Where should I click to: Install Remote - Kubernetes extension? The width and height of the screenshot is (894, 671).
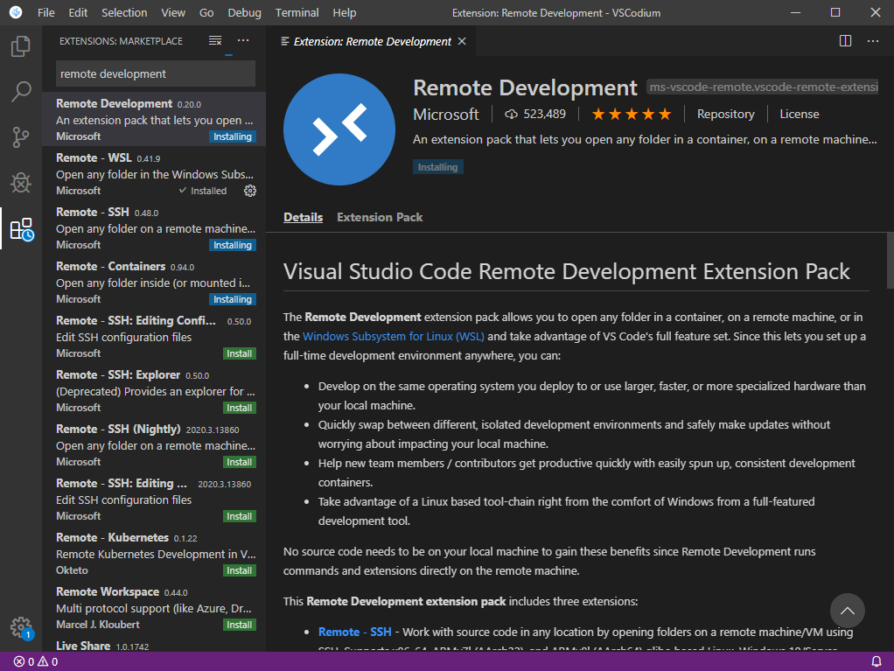click(x=239, y=570)
